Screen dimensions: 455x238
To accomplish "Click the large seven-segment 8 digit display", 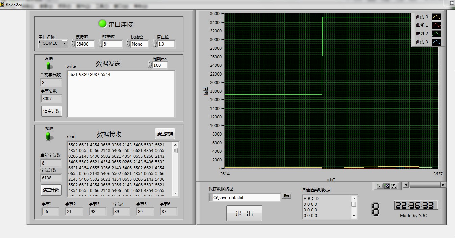I will [376, 209].
